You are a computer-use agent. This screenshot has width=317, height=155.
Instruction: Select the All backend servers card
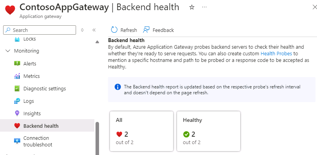(142, 131)
